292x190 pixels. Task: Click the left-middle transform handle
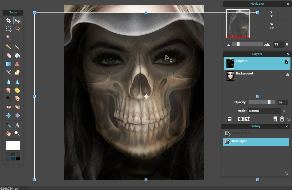tap(34, 96)
